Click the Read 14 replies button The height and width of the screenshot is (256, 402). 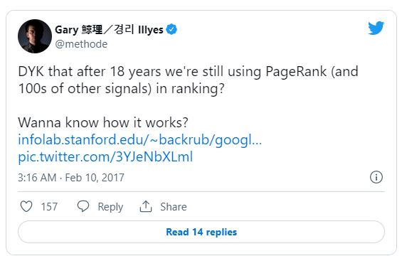coord(201,232)
